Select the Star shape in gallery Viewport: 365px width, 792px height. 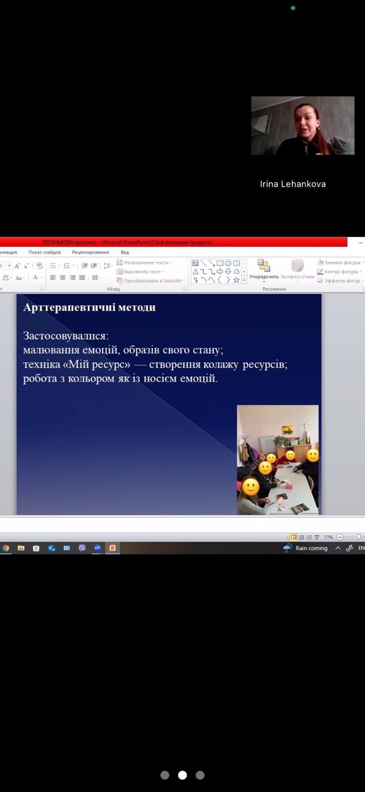click(x=237, y=280)
